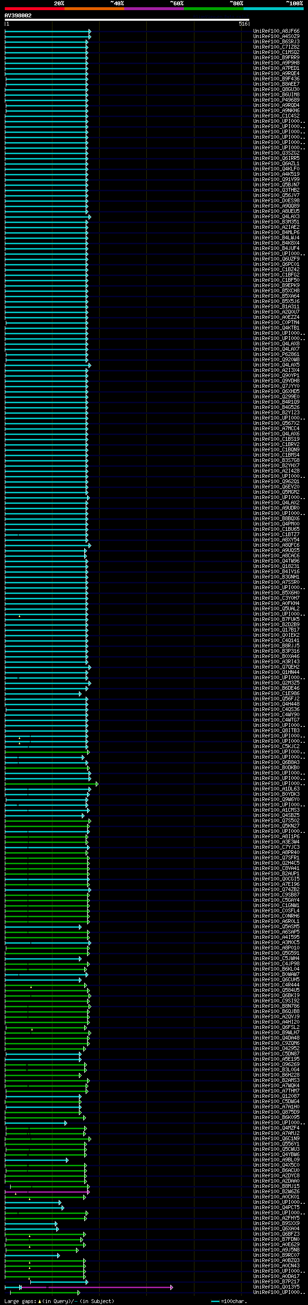Select hit label UniRef100_Q6BFZ3
Image resolution: width=308 pixels, height=1305 pixels.
pyautogui.click(x=276, y=1234)
